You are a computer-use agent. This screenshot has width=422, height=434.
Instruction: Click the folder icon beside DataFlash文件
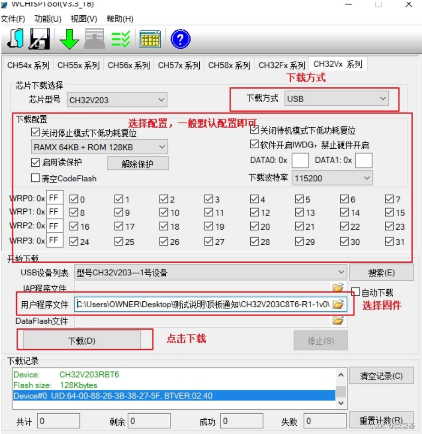tap(338, 321)
